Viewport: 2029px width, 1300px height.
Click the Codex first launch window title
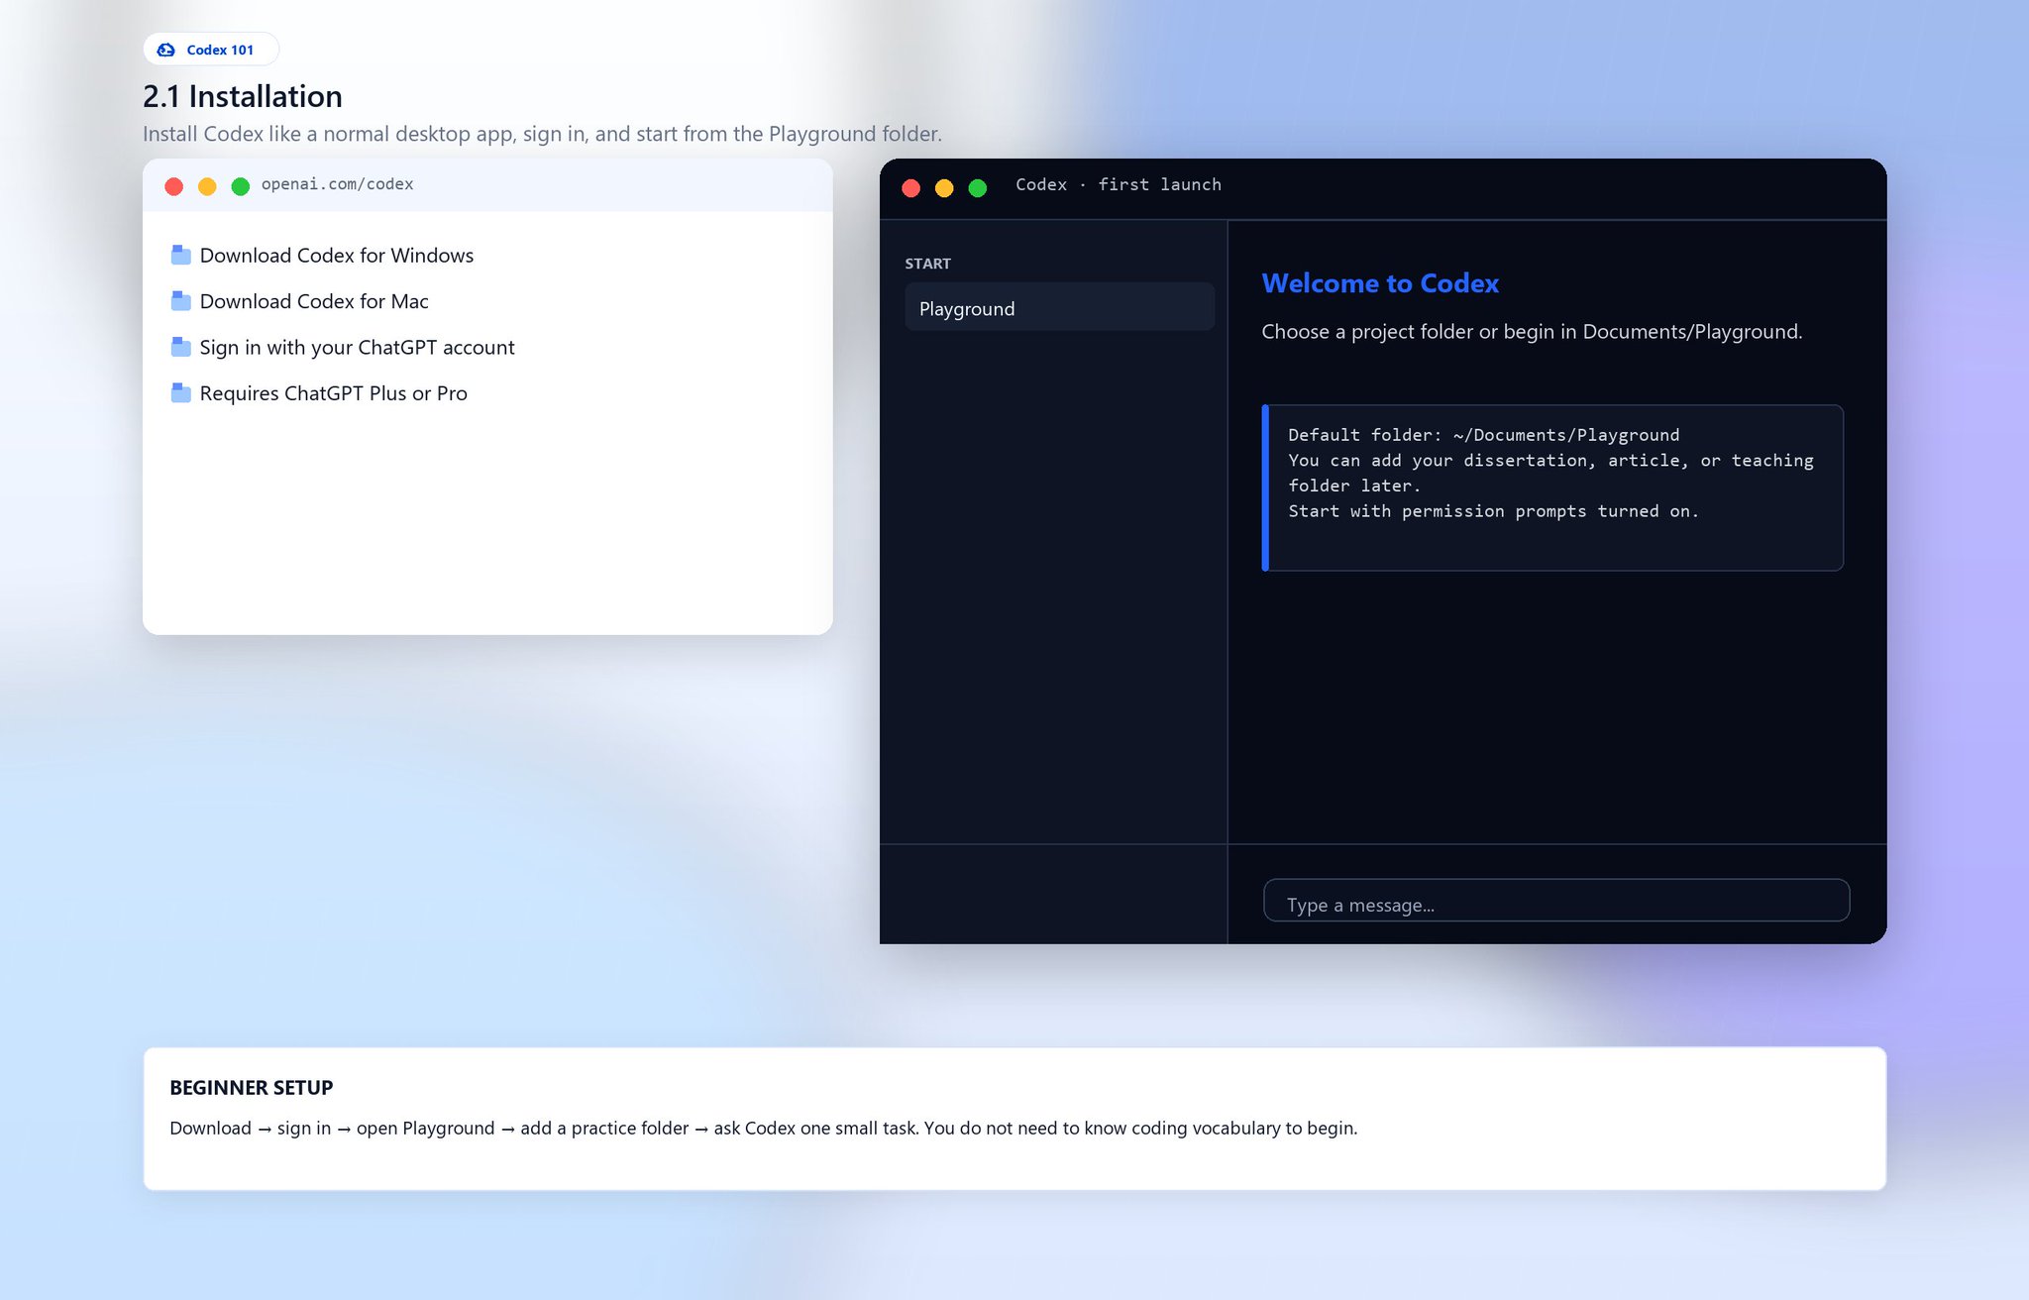coord(1119,184)
